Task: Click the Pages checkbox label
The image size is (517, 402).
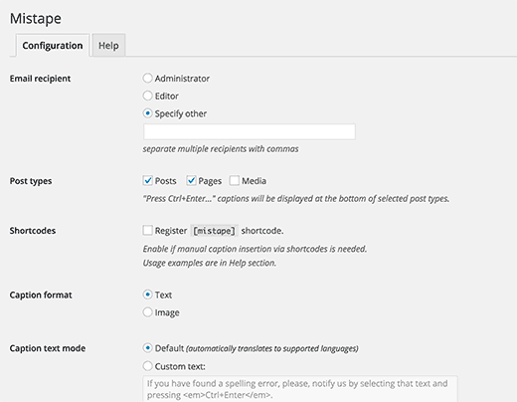Action: pyautogui.click(x=210, y=181)
